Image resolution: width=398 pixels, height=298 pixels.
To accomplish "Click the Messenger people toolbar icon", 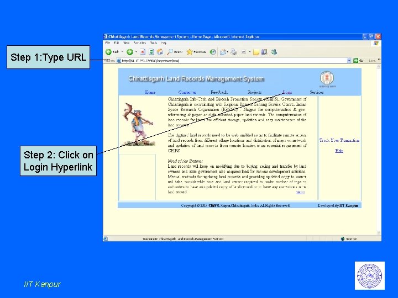I will (x=274, y=52).
